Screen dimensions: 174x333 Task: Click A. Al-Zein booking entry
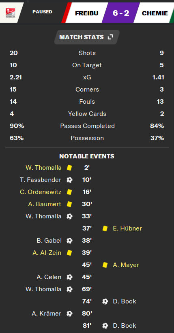tap(47, 253)
